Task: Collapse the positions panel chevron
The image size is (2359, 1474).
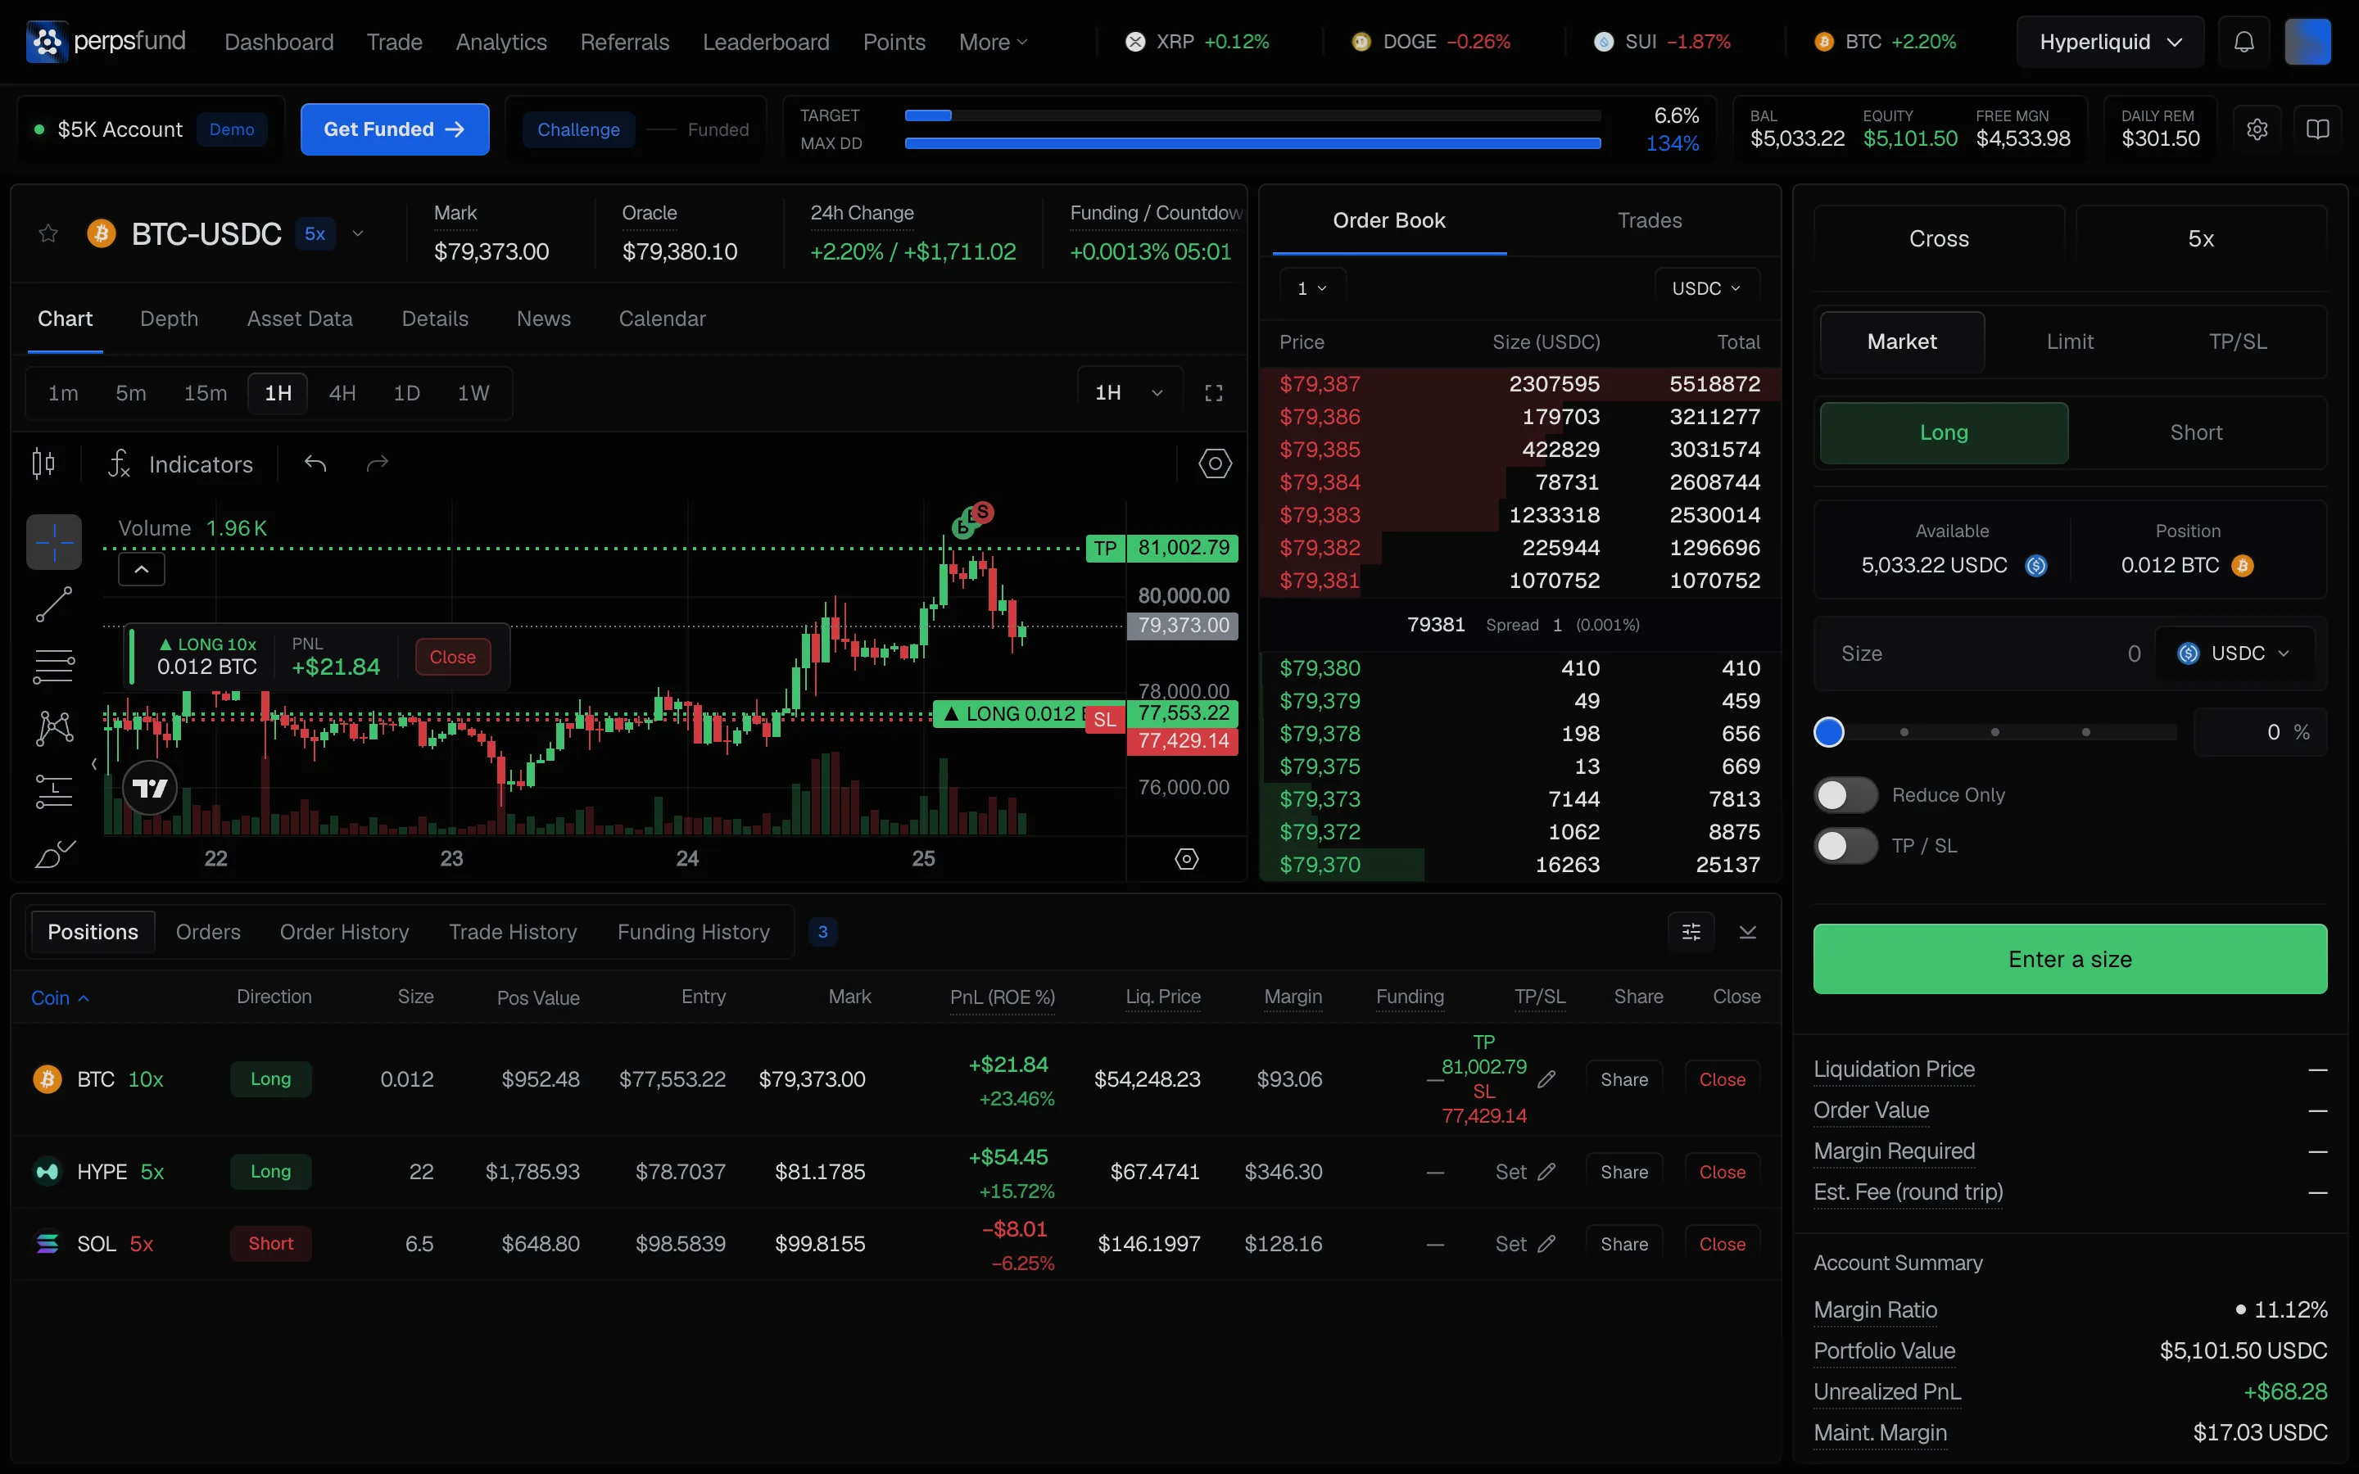Action: pos(1748,932)
